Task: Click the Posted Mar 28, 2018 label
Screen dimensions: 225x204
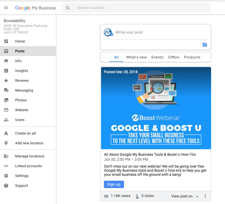Action: (121, 72)
